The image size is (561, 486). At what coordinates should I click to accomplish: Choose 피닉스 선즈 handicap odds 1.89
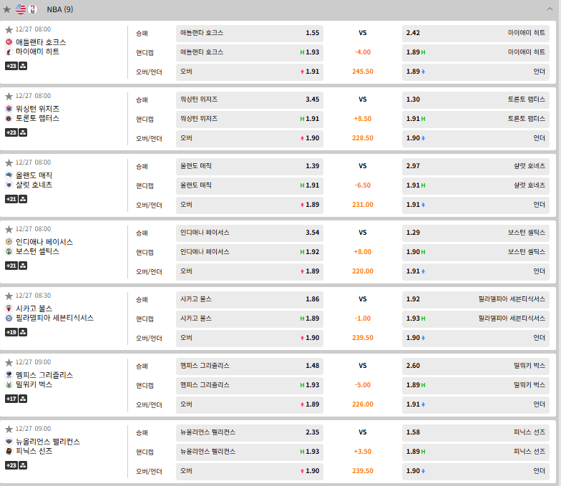tap(475, 452)
